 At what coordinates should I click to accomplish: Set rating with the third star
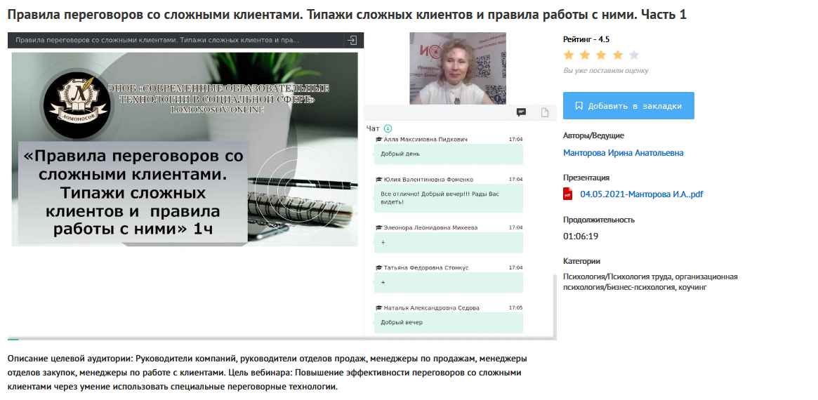[x=601, y=55]
